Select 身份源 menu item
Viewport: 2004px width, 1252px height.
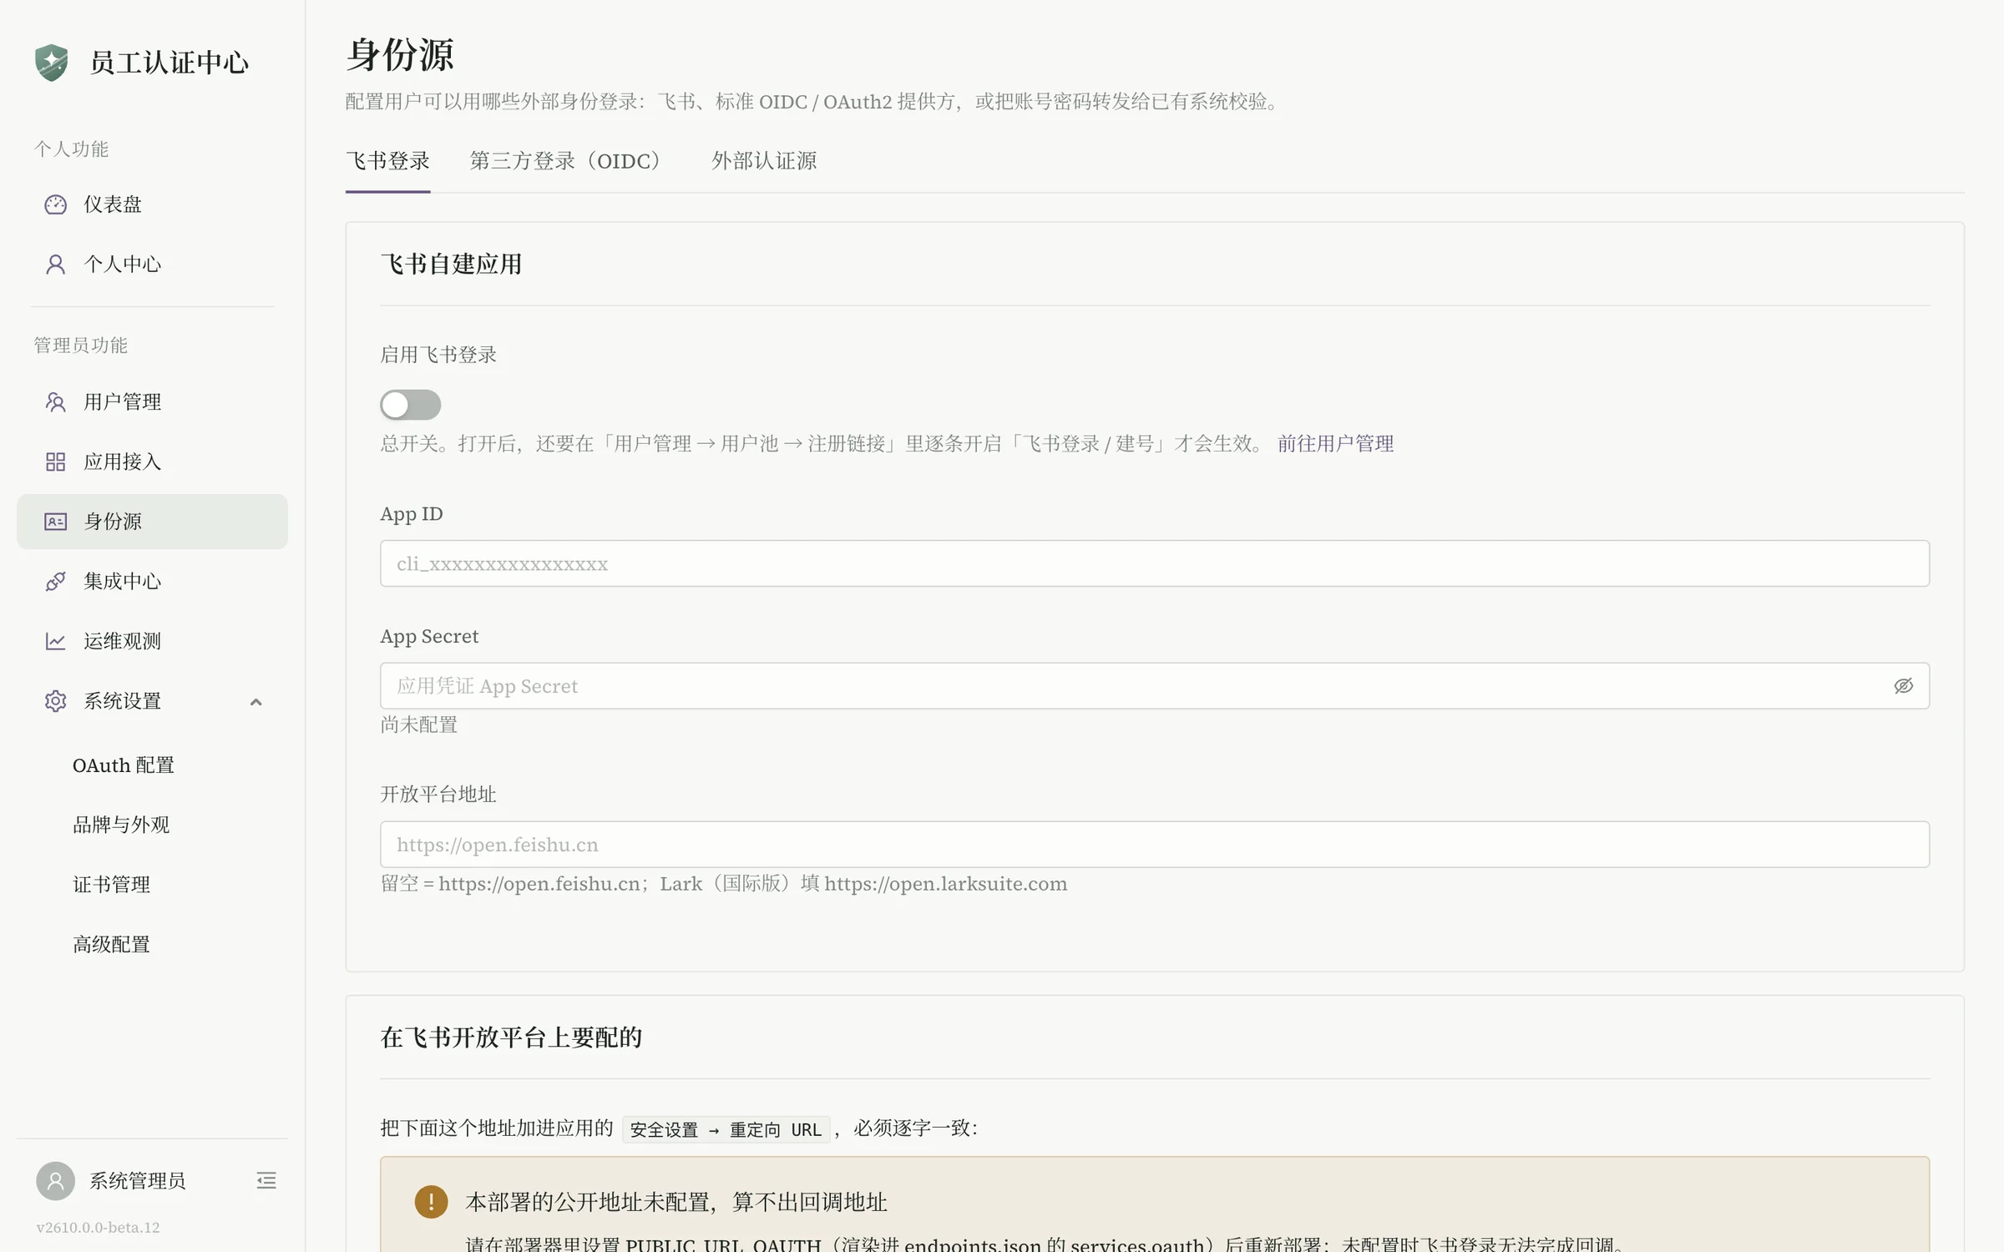tap(152, 522)
